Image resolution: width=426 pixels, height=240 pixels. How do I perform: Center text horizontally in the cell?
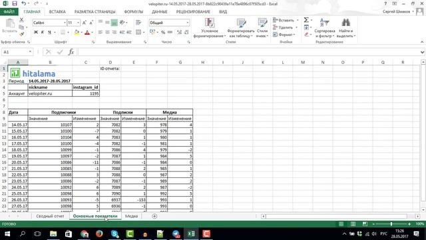107,32
